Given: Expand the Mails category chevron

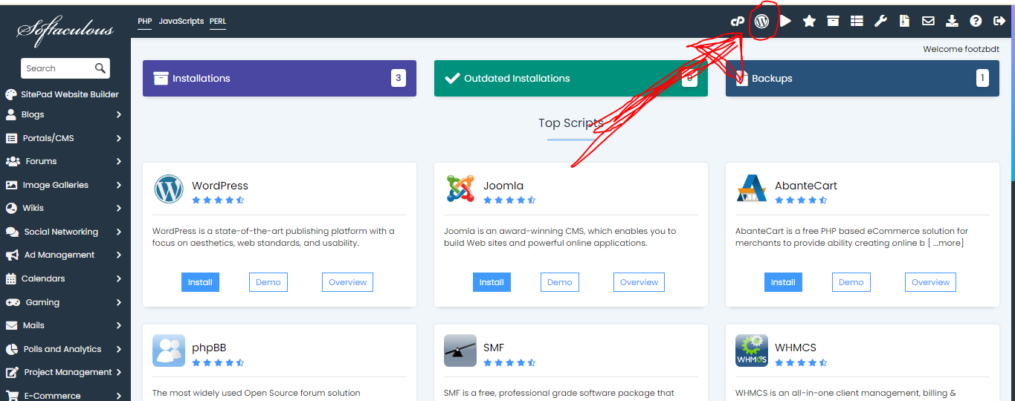Looking at the screenshot, I should coord(119,325).
